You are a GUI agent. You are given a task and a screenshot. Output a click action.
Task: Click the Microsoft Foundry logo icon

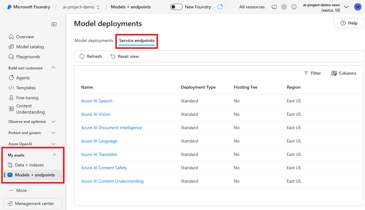point(9,7)
